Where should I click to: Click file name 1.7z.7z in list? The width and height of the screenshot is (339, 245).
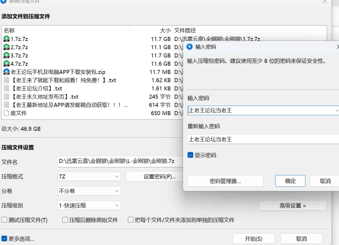tap(19, 39)
